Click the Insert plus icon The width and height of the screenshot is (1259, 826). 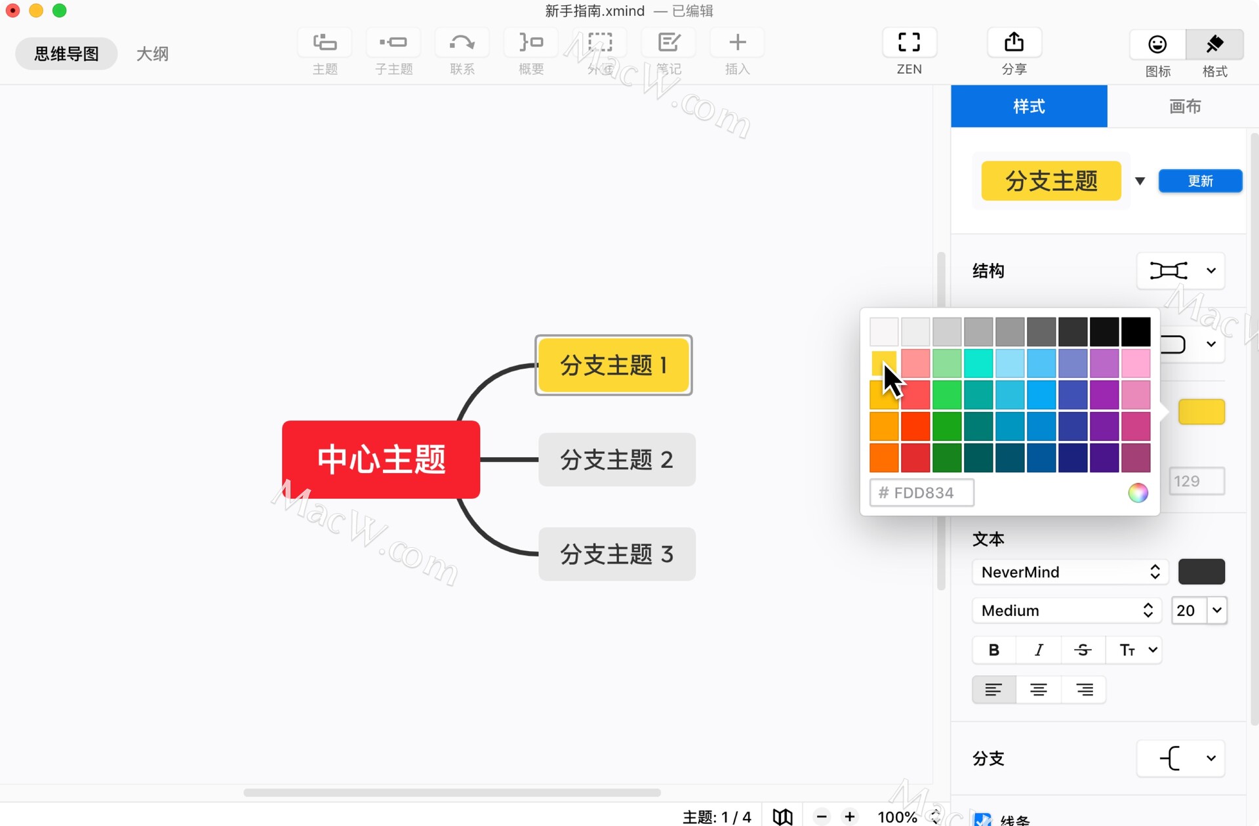click(x=737, y=43)
